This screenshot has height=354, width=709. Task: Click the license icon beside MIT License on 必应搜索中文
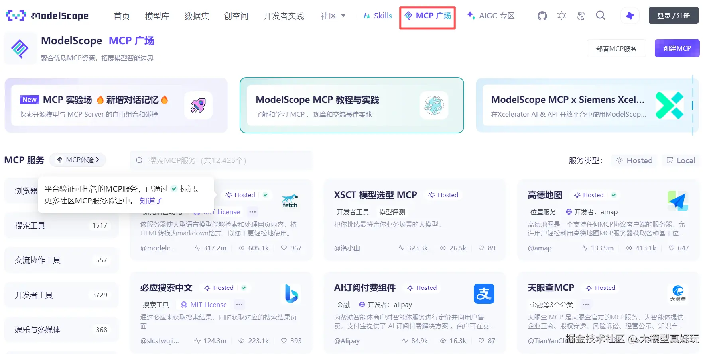[x=184, y=305]
